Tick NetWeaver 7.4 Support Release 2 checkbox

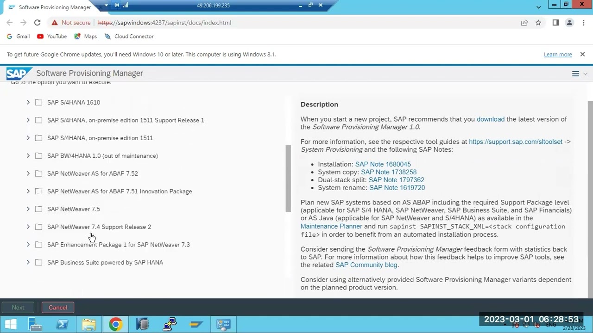point(38,227)
